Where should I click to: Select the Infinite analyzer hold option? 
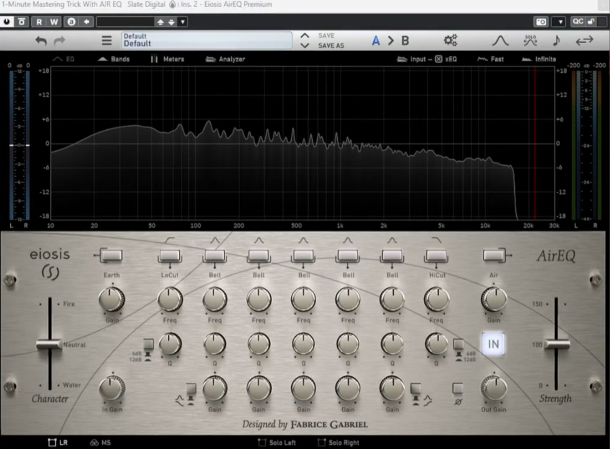coord(539,59)
